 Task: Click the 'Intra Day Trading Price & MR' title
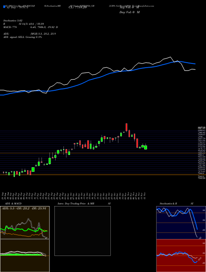tap(76, 204)
